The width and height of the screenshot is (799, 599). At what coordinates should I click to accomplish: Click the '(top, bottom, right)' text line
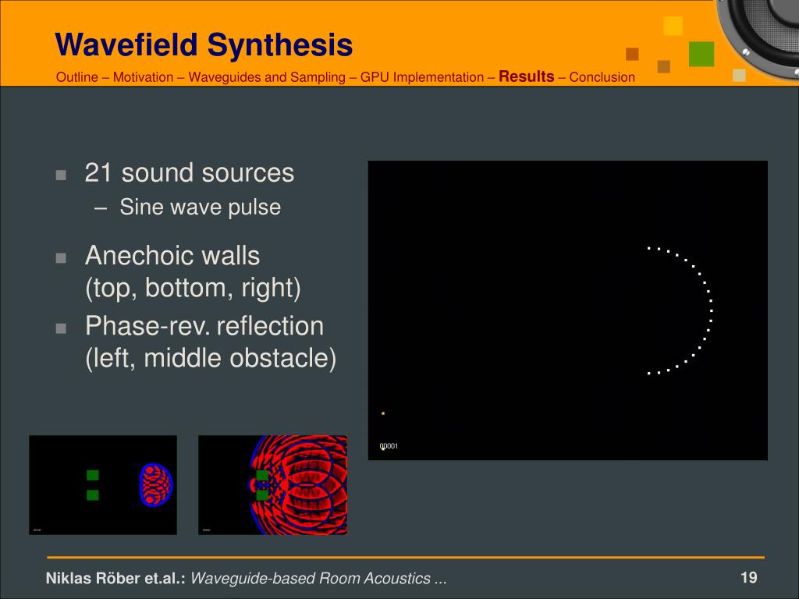coord(194,289)
